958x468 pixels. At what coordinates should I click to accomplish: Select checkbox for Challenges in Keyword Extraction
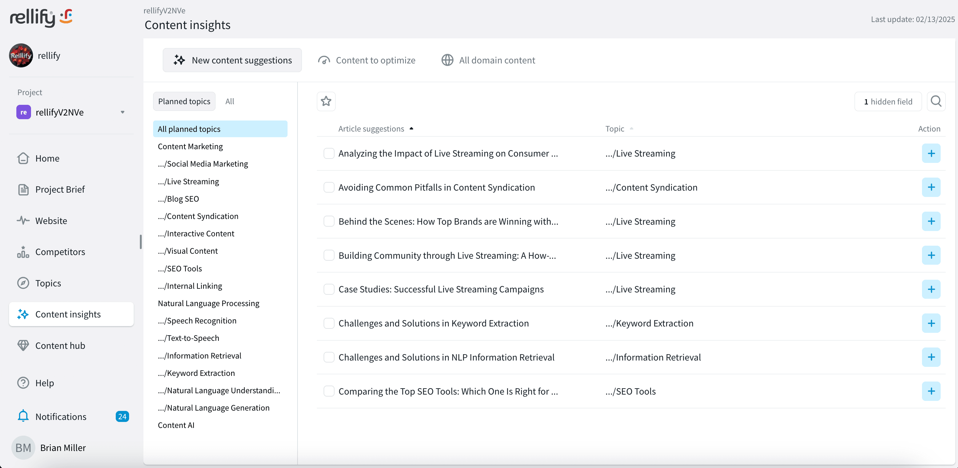[329, 323]
